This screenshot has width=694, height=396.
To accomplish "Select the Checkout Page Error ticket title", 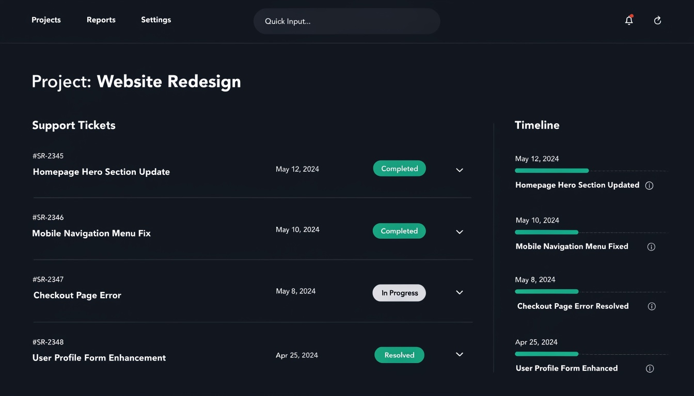I will [x=77, y=295].
